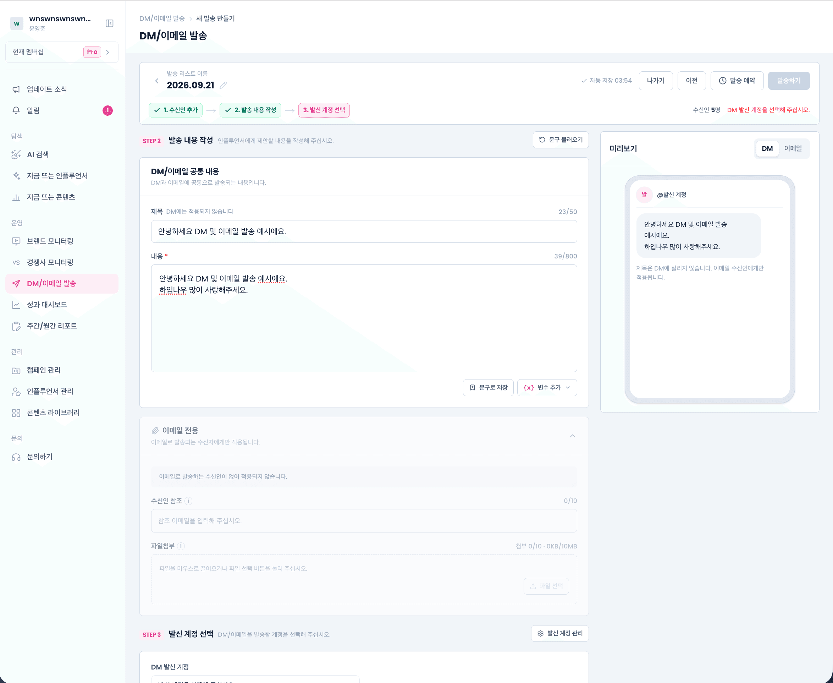This screenshot has width=833, height=683.
Task: Click the wnswnswnswn workspace name
Action: pos(60,19)
